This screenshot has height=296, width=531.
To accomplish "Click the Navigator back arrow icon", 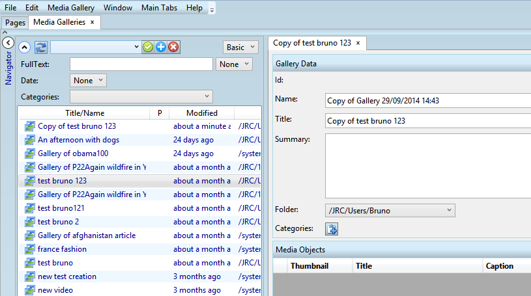I will tap(8, 43).
